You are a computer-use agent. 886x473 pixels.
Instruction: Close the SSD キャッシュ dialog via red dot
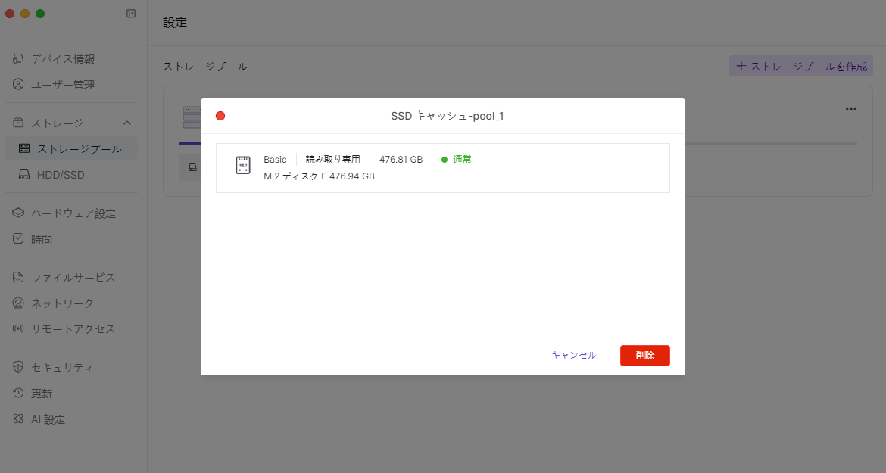[220, 116]
